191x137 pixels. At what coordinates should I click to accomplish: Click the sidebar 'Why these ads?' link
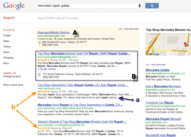pyautogui.click(x=159, y=65)
